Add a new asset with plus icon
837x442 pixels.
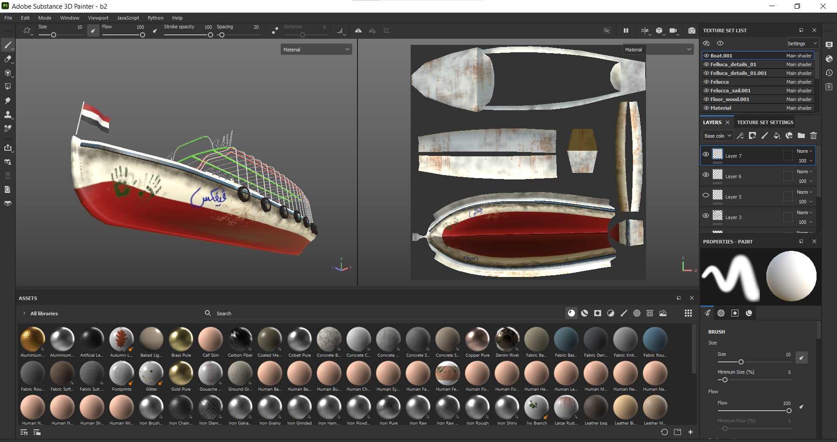point(691,432)
